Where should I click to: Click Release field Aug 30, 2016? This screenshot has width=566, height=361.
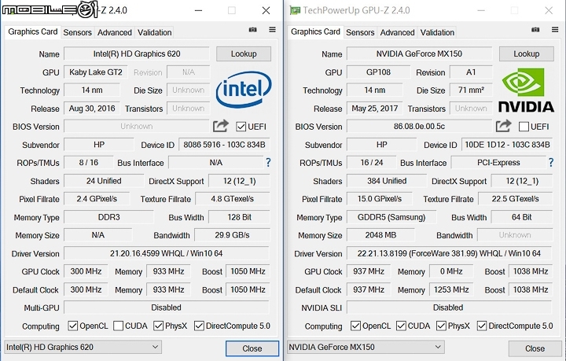(92, 109)
